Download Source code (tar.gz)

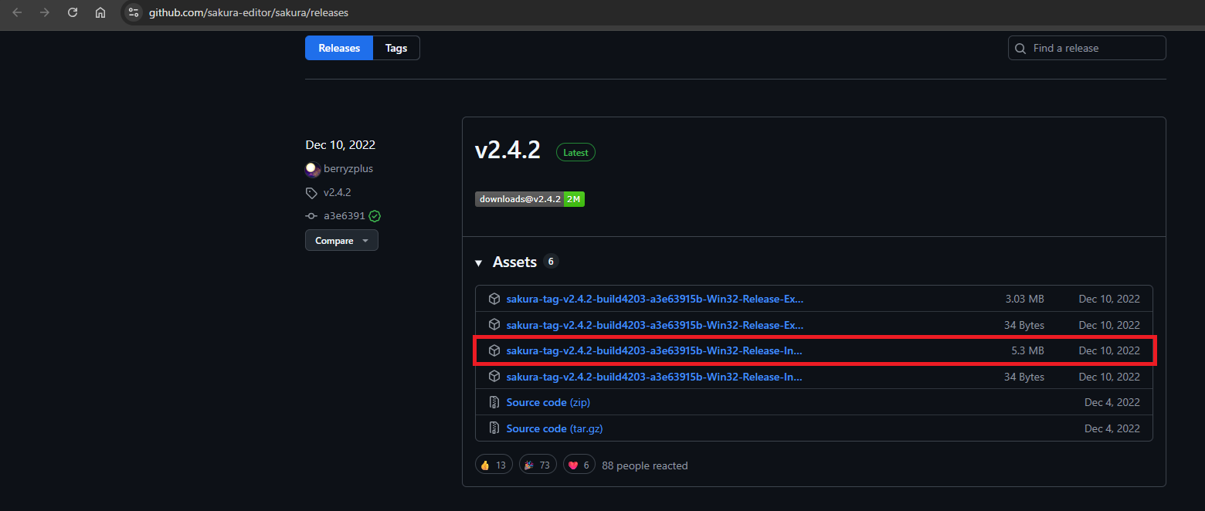(554, 428)
